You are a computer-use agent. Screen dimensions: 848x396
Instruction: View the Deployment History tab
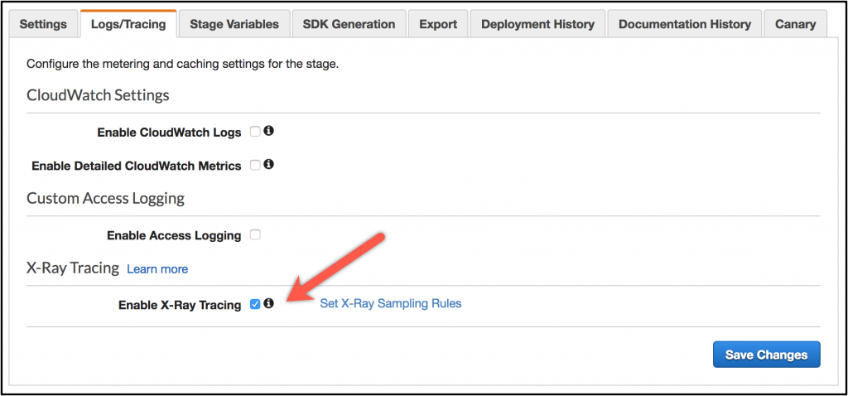click(x=537, y=24)
